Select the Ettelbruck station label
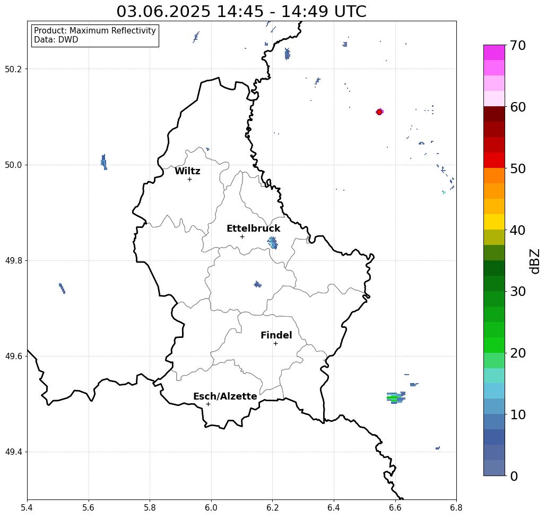Image resolution: width=546 pixels, height=517 pixels. [253, 228]
